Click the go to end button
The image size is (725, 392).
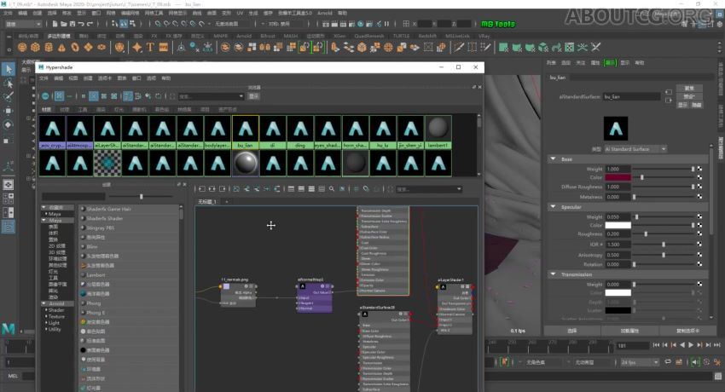point(717,345)
